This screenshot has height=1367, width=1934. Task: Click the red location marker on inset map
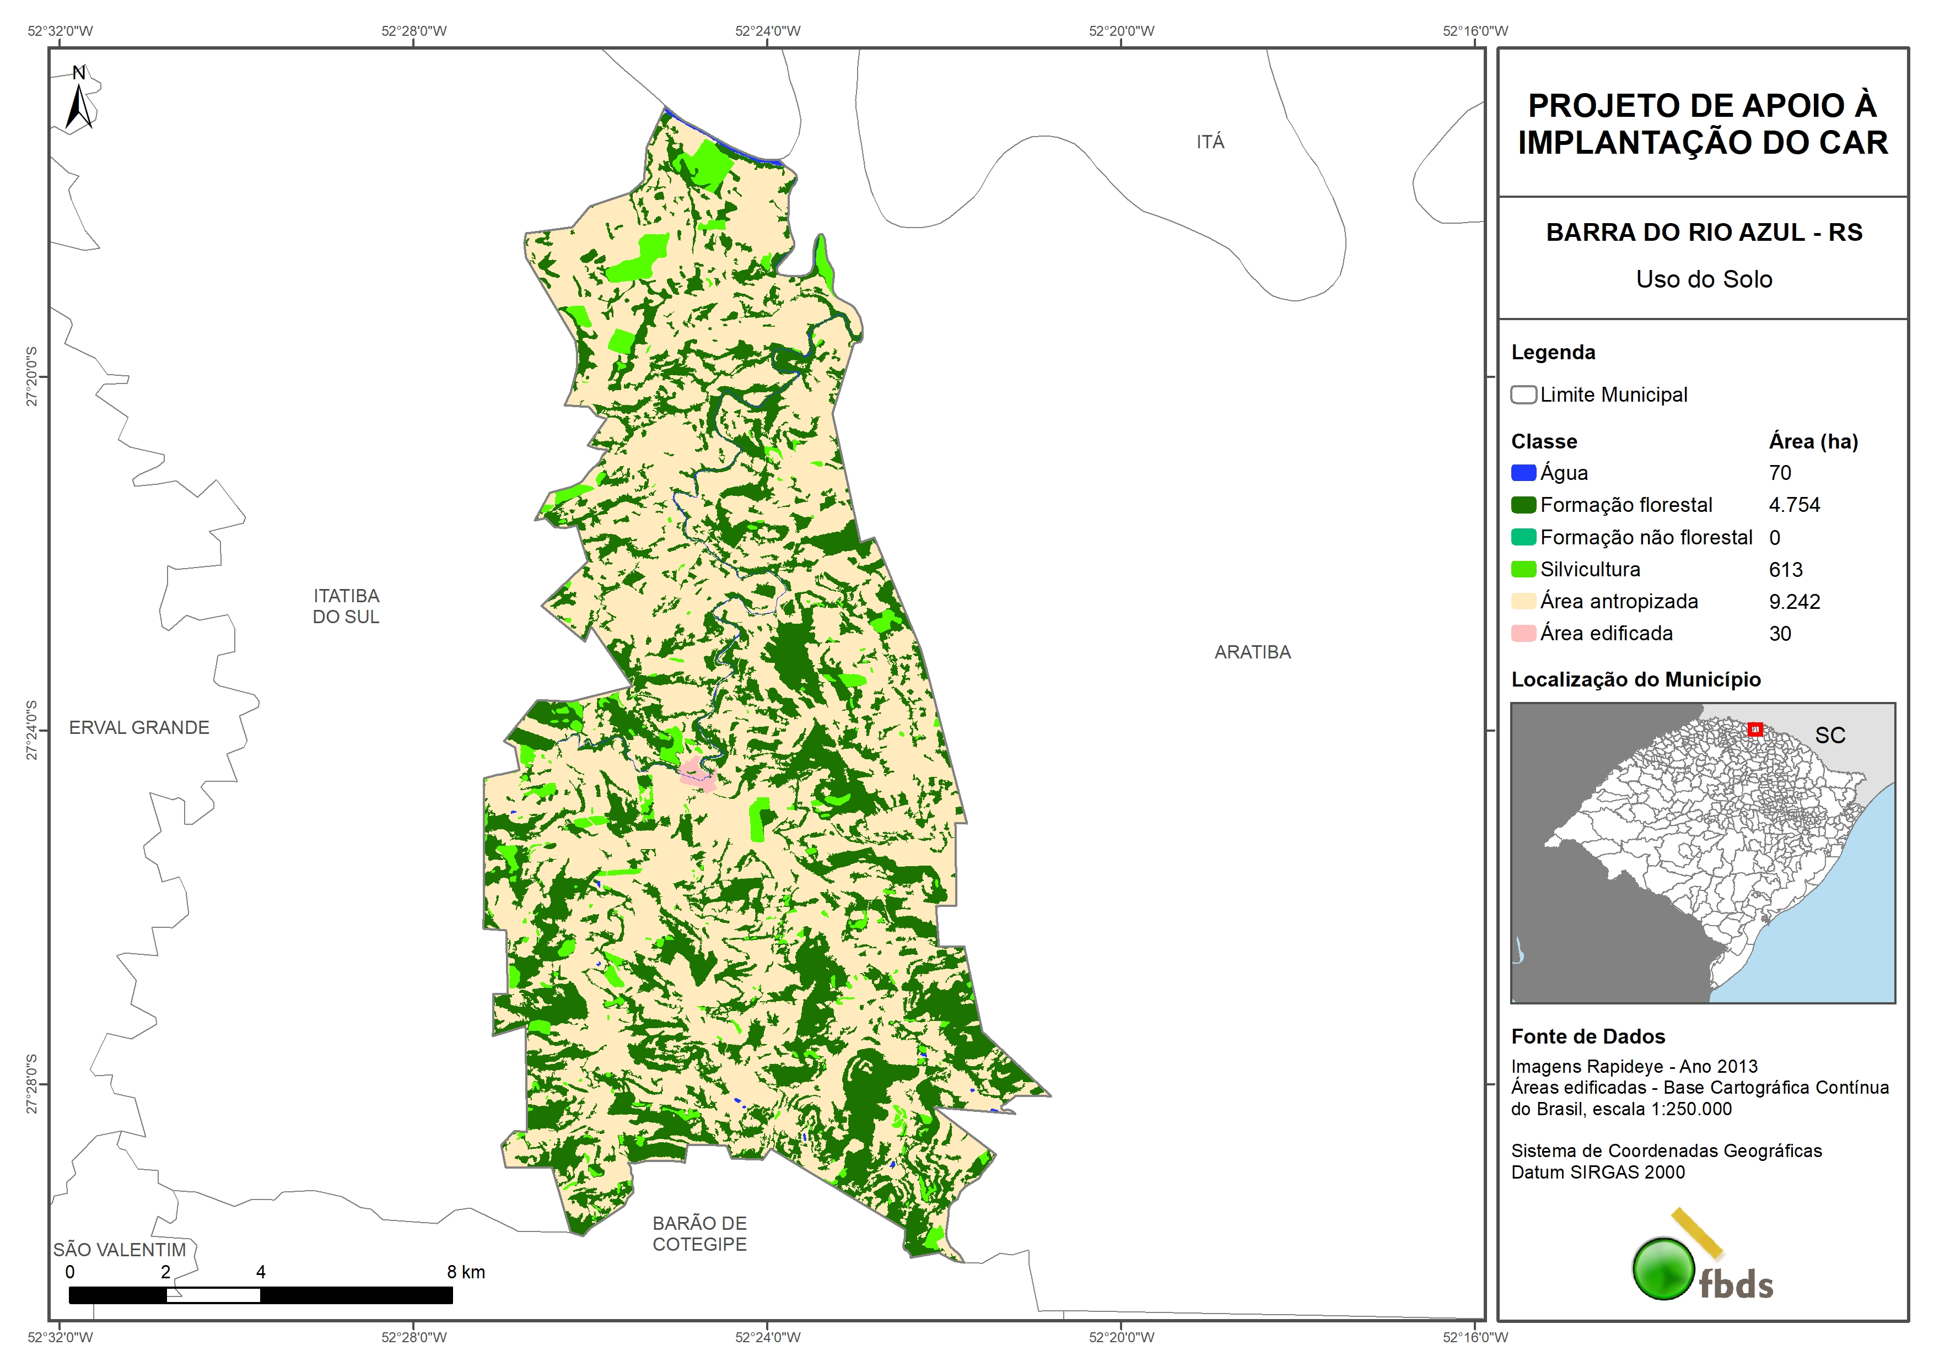click(1754, 730)
